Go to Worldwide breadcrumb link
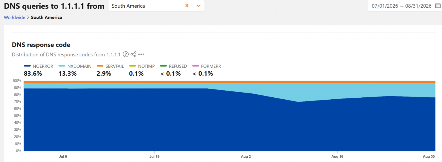The width and height of the screenshot is (442, 162). click(14, 17)
